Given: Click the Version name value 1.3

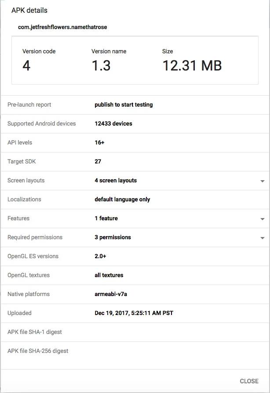Looking at the screenshot, I should click(101, 66).
